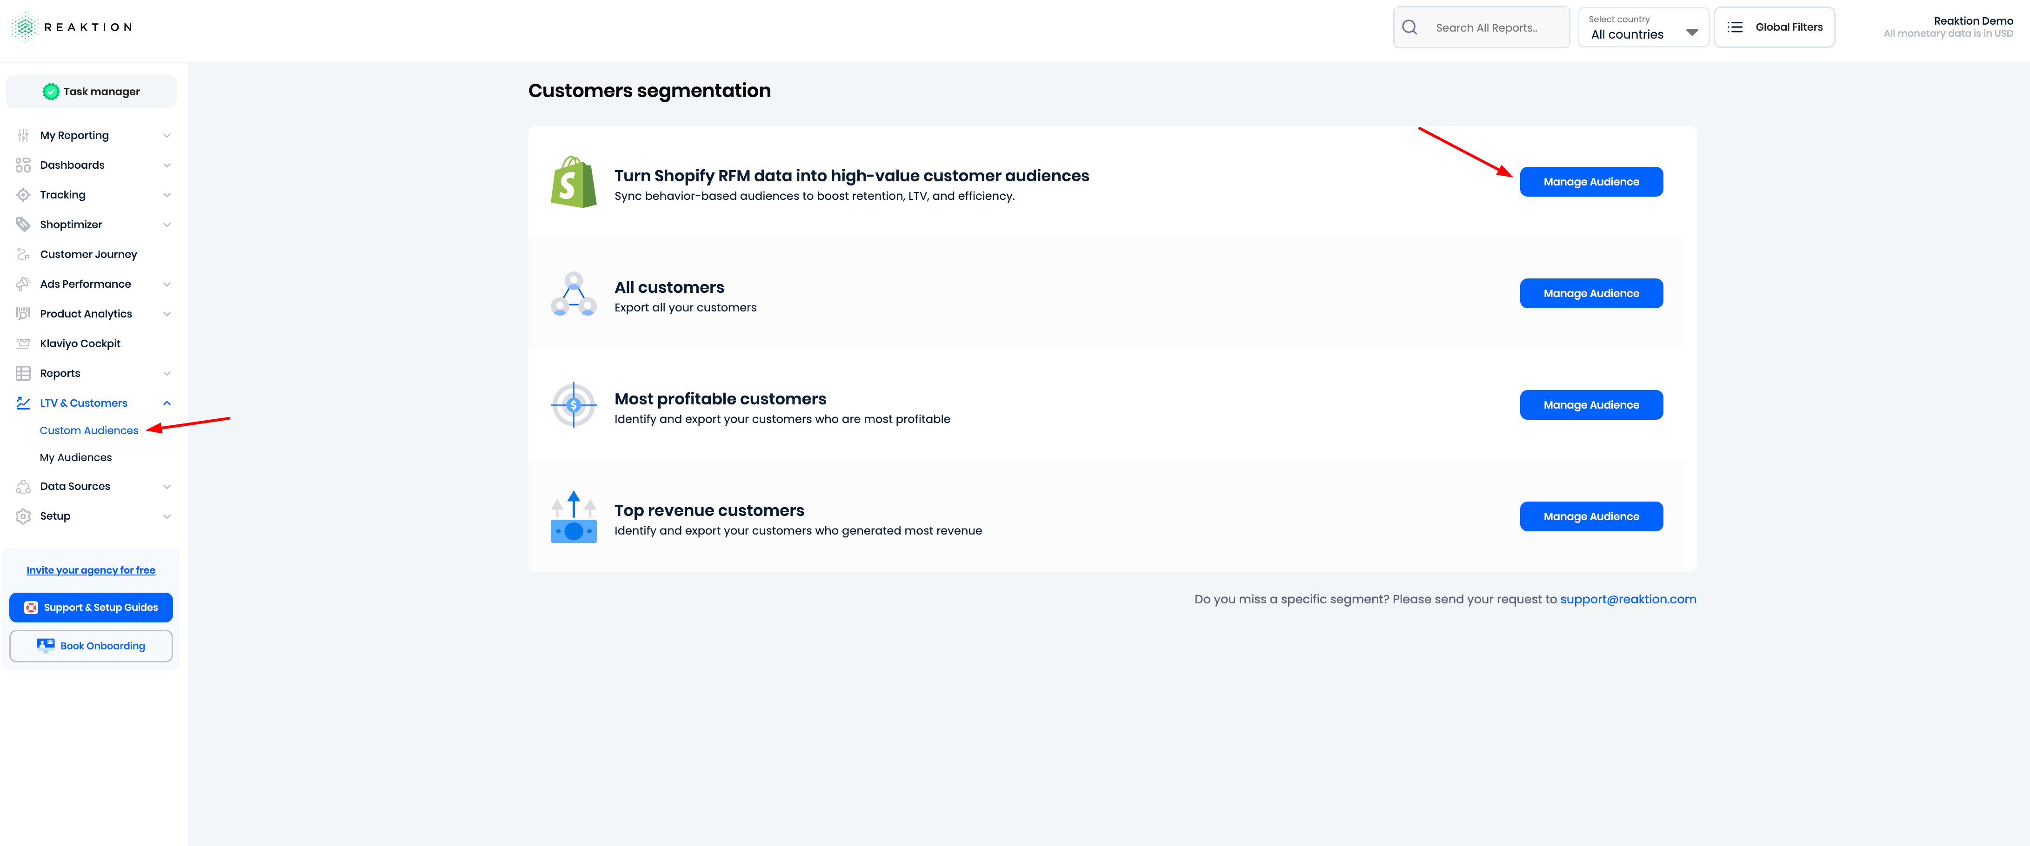Select Custom Audiences in sidebar
The image size is (2030, 846).
(x=89, y=431)
